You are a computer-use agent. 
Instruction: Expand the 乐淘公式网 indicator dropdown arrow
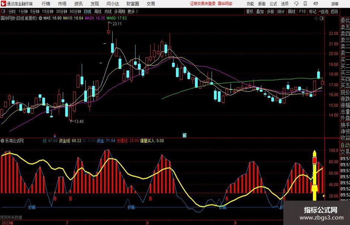point(3,141)
